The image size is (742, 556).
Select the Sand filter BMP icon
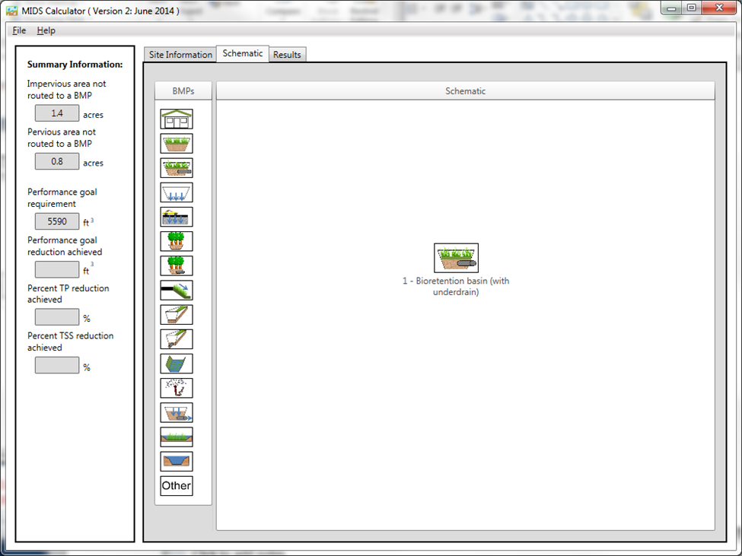[177, 411]
